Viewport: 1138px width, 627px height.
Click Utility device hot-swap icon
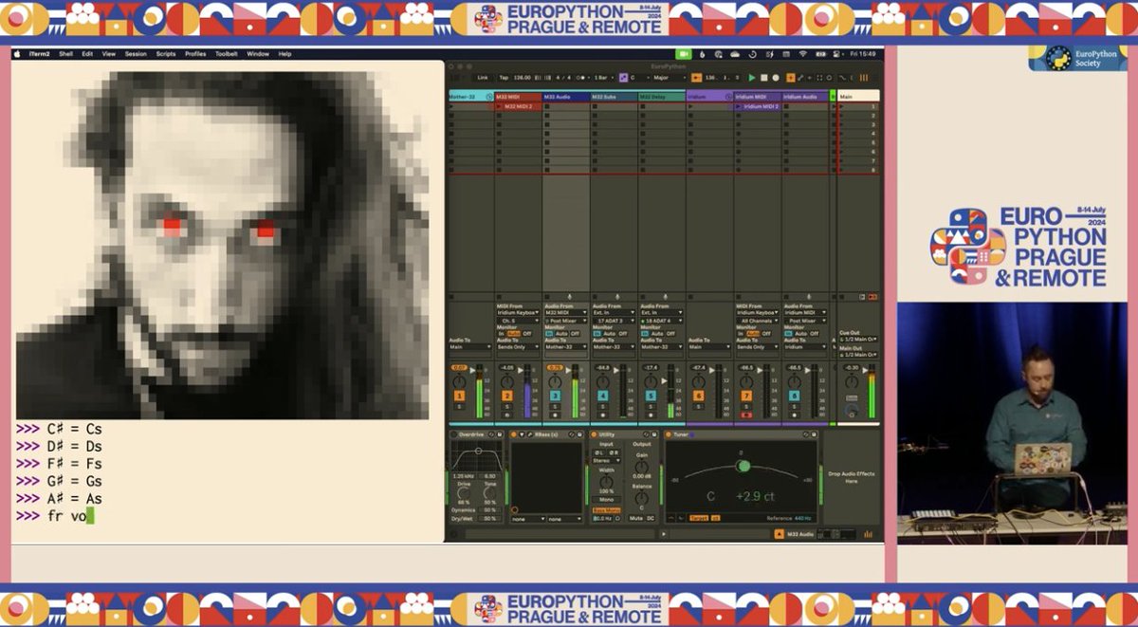(x=646, y=434)
